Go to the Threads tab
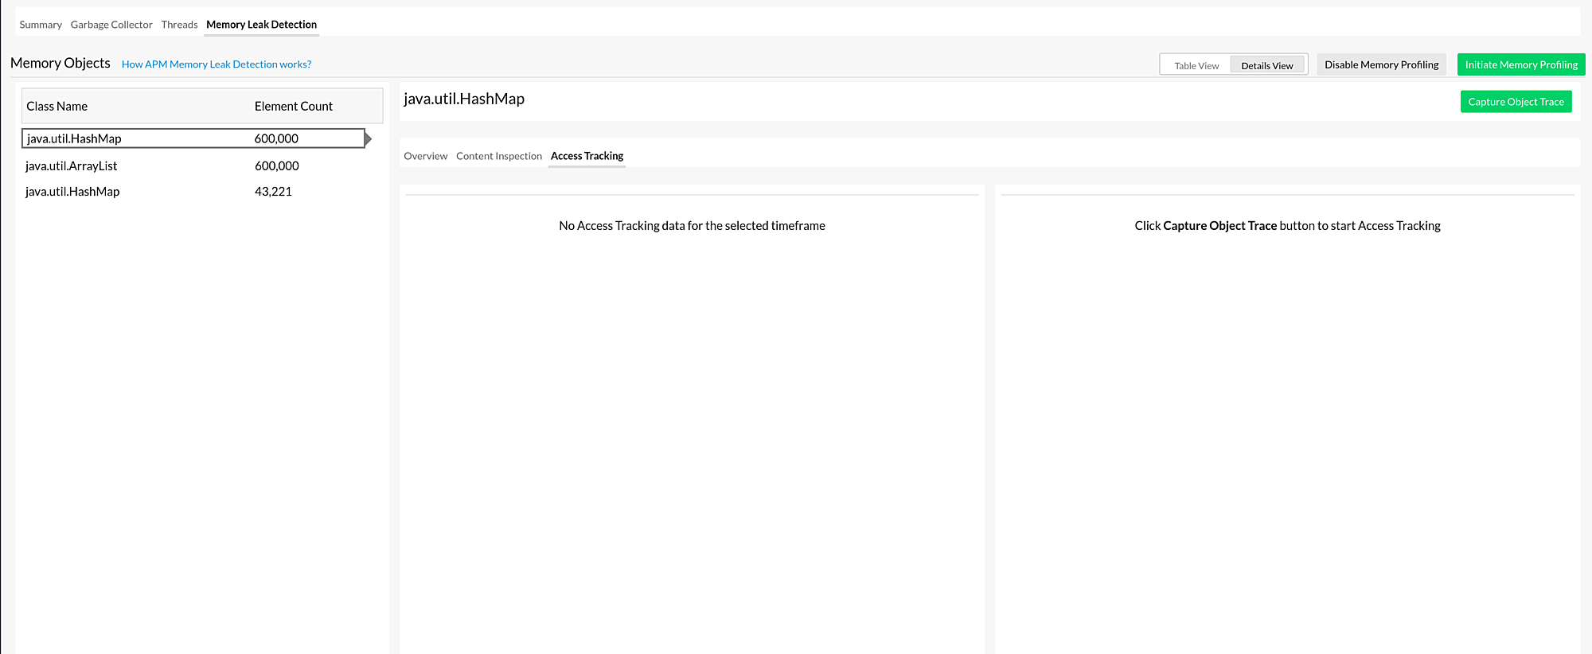Screen dimensions: 1592x654 (179, 25)
